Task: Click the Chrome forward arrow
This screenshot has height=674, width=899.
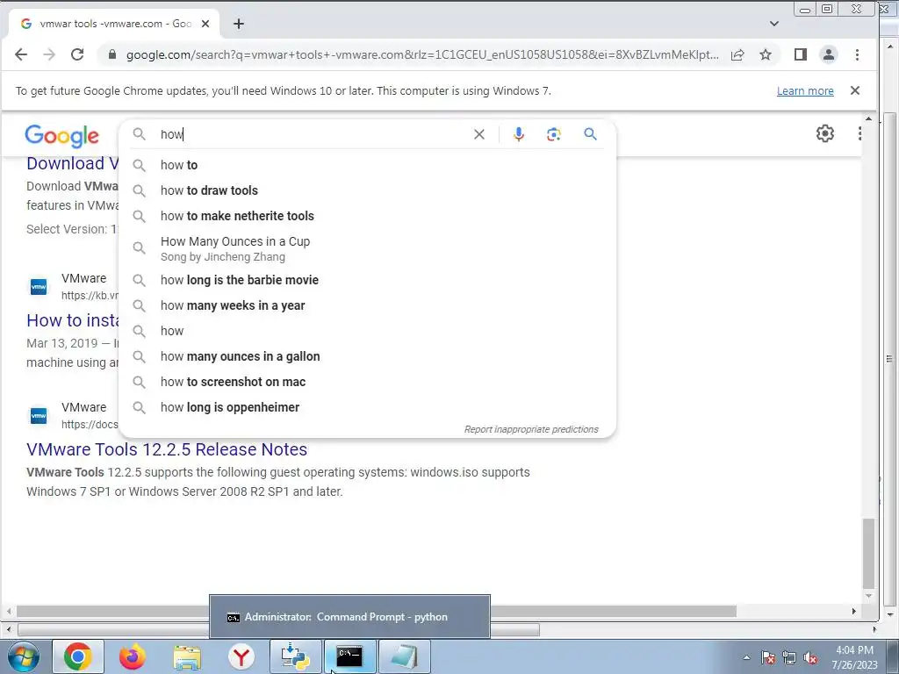Action: click(49, 54)
